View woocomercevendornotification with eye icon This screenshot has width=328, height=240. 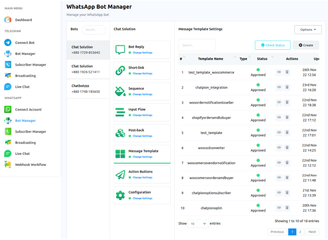[x=279, y=163]
